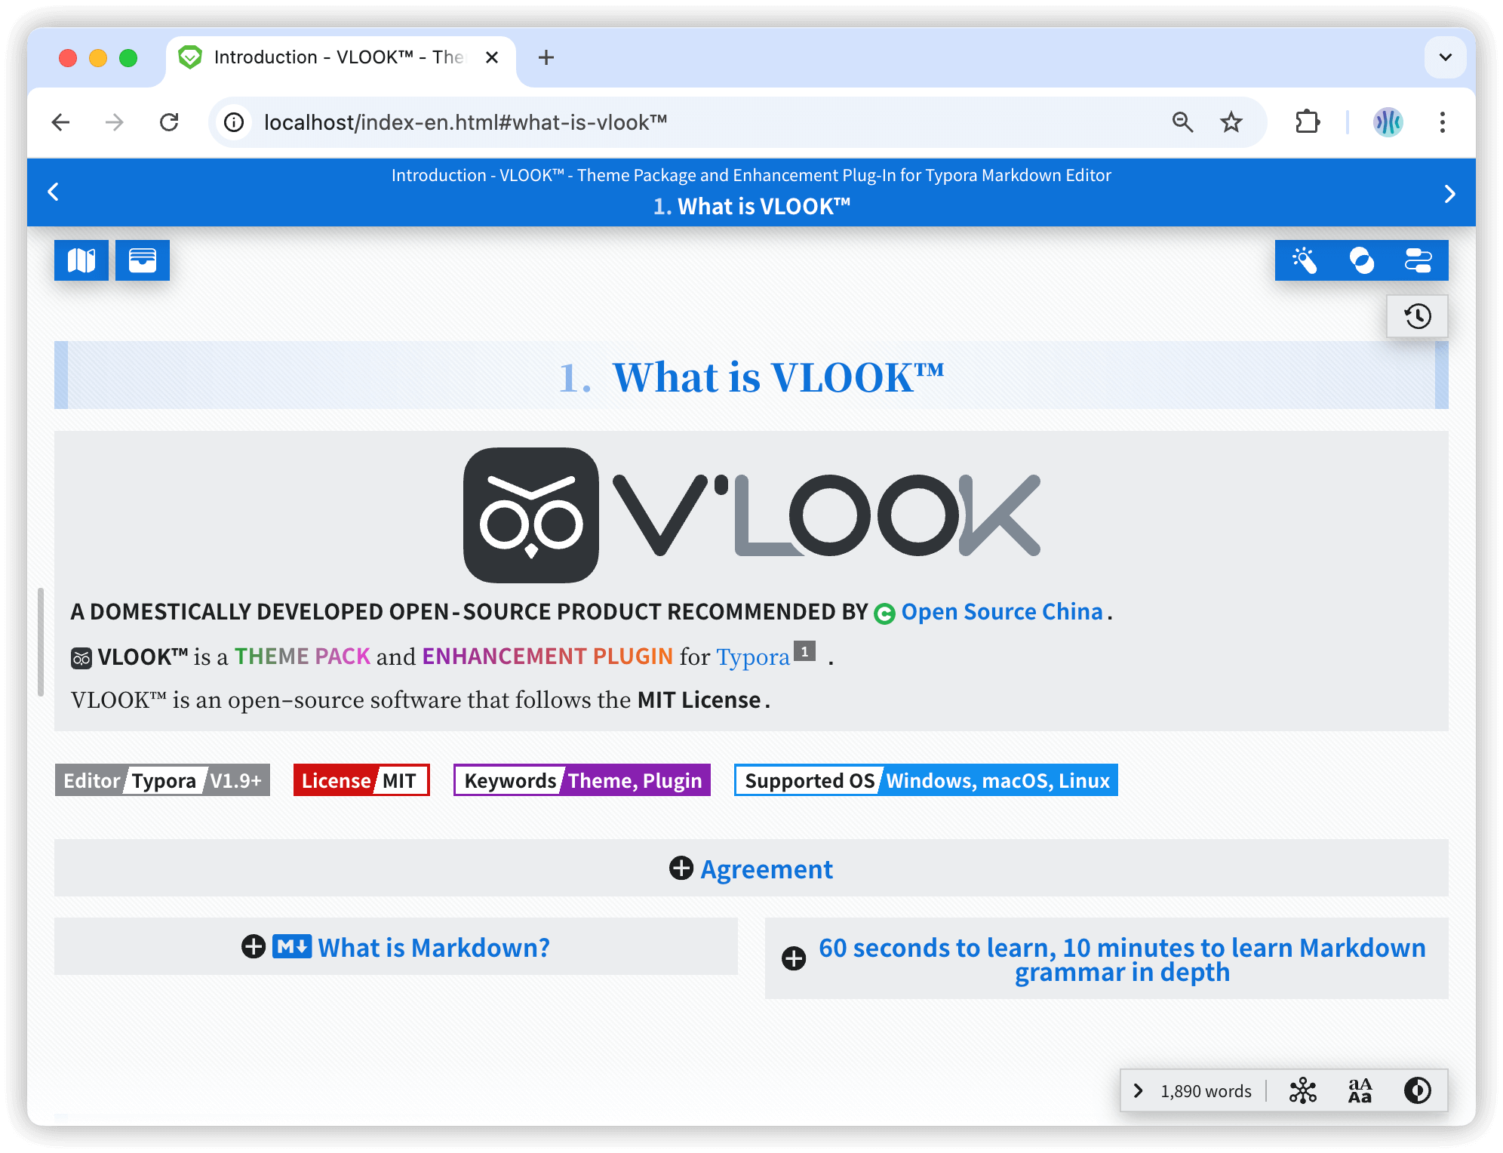Viewport: 1503px width, 1153px height.
Task: Expand What is Markdown? section
Action: click(396, 947)
